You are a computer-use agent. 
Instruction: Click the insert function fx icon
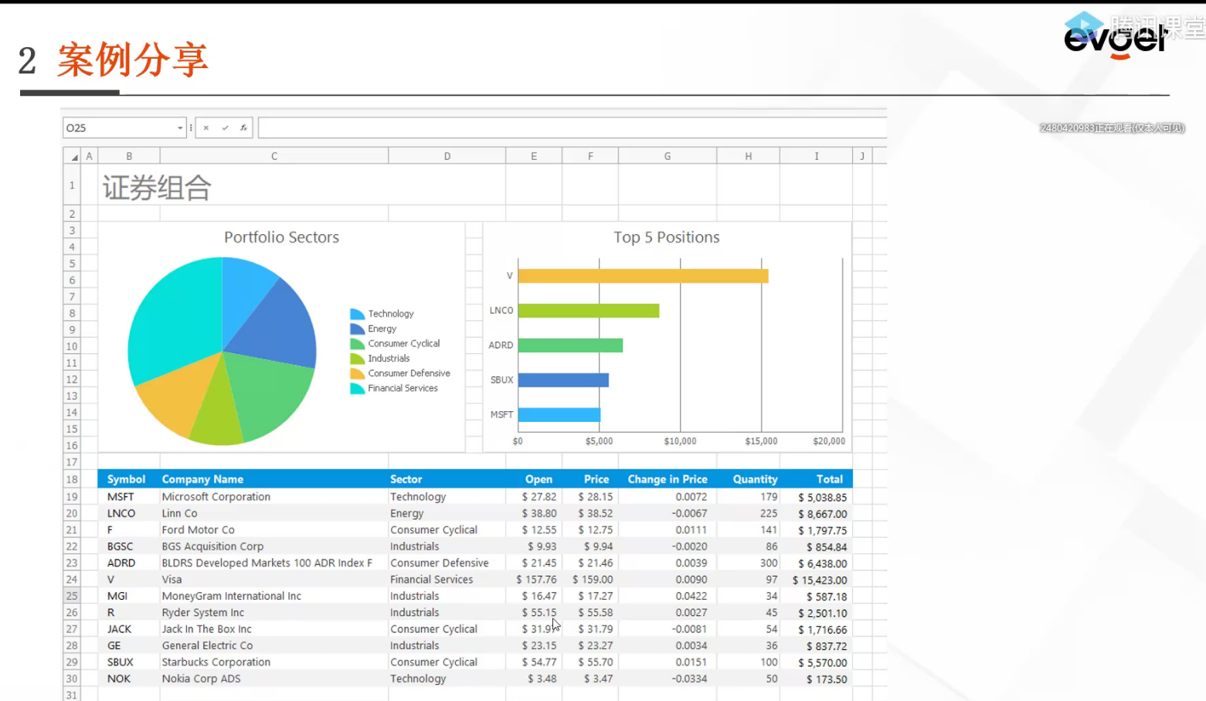[x=243, y=128]
